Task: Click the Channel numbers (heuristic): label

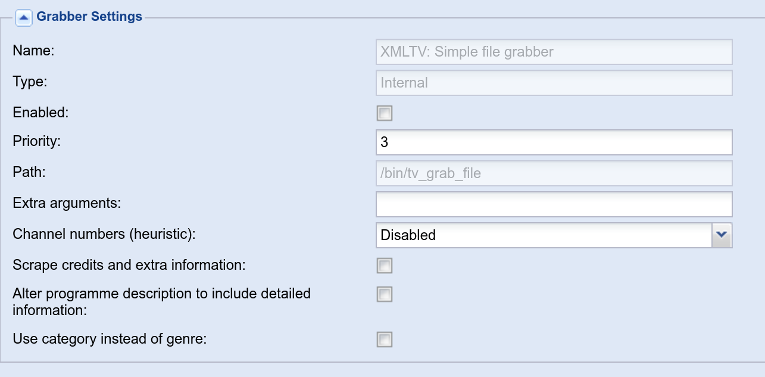Action: pos(104,234)
